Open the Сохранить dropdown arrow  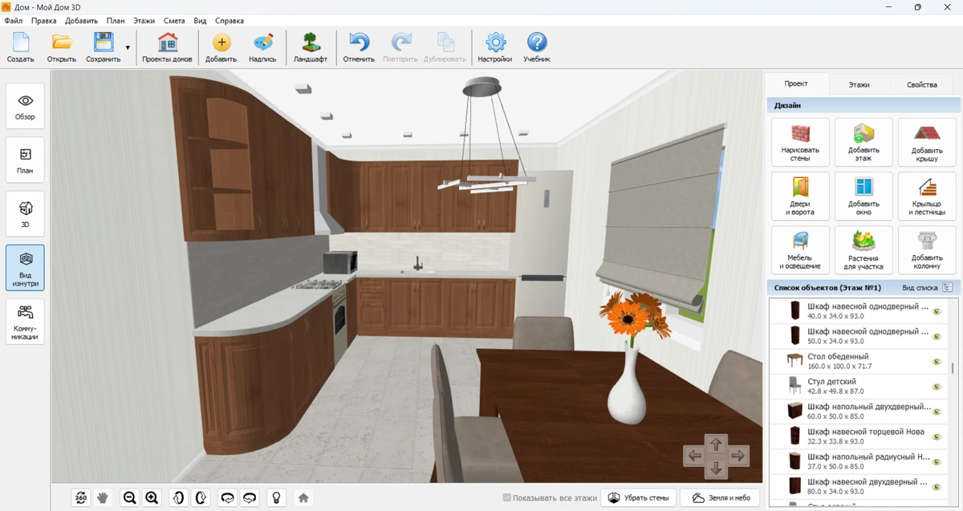click(x=128, y=48)
